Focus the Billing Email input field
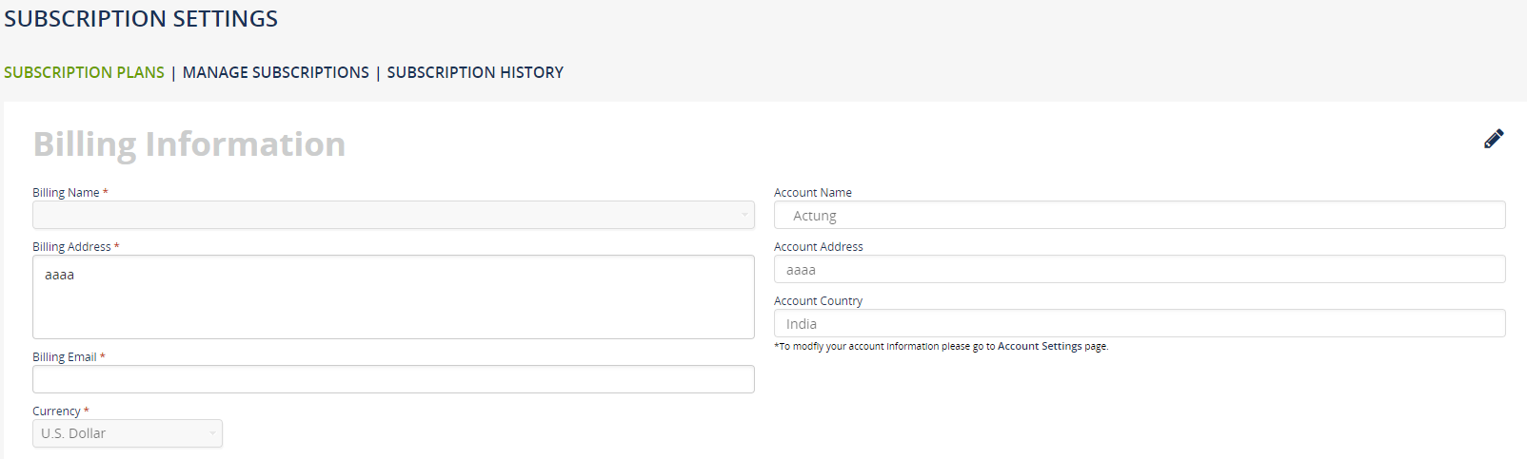Screen dimensions: 1527x459 click(x=392, y=379)
